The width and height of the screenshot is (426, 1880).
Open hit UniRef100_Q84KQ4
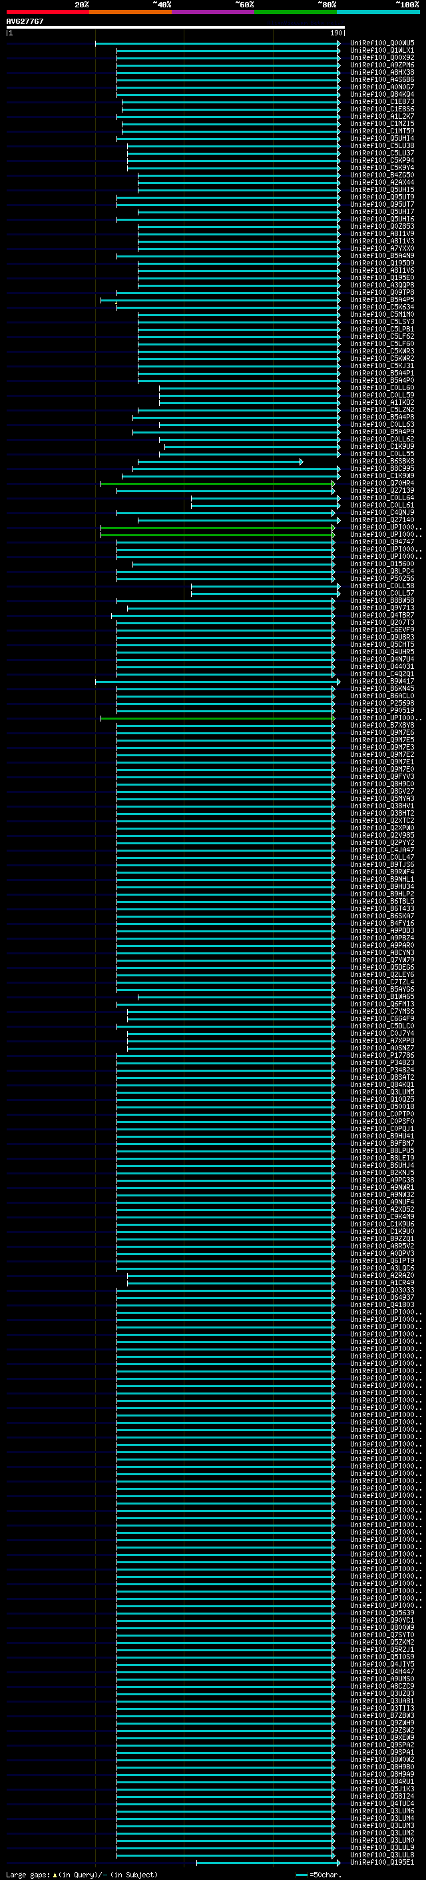click(x=382, y=94)
